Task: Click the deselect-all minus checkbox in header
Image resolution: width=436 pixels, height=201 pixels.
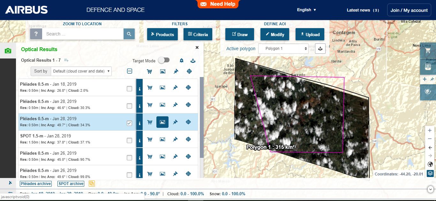Action: [x=130, y=71]
